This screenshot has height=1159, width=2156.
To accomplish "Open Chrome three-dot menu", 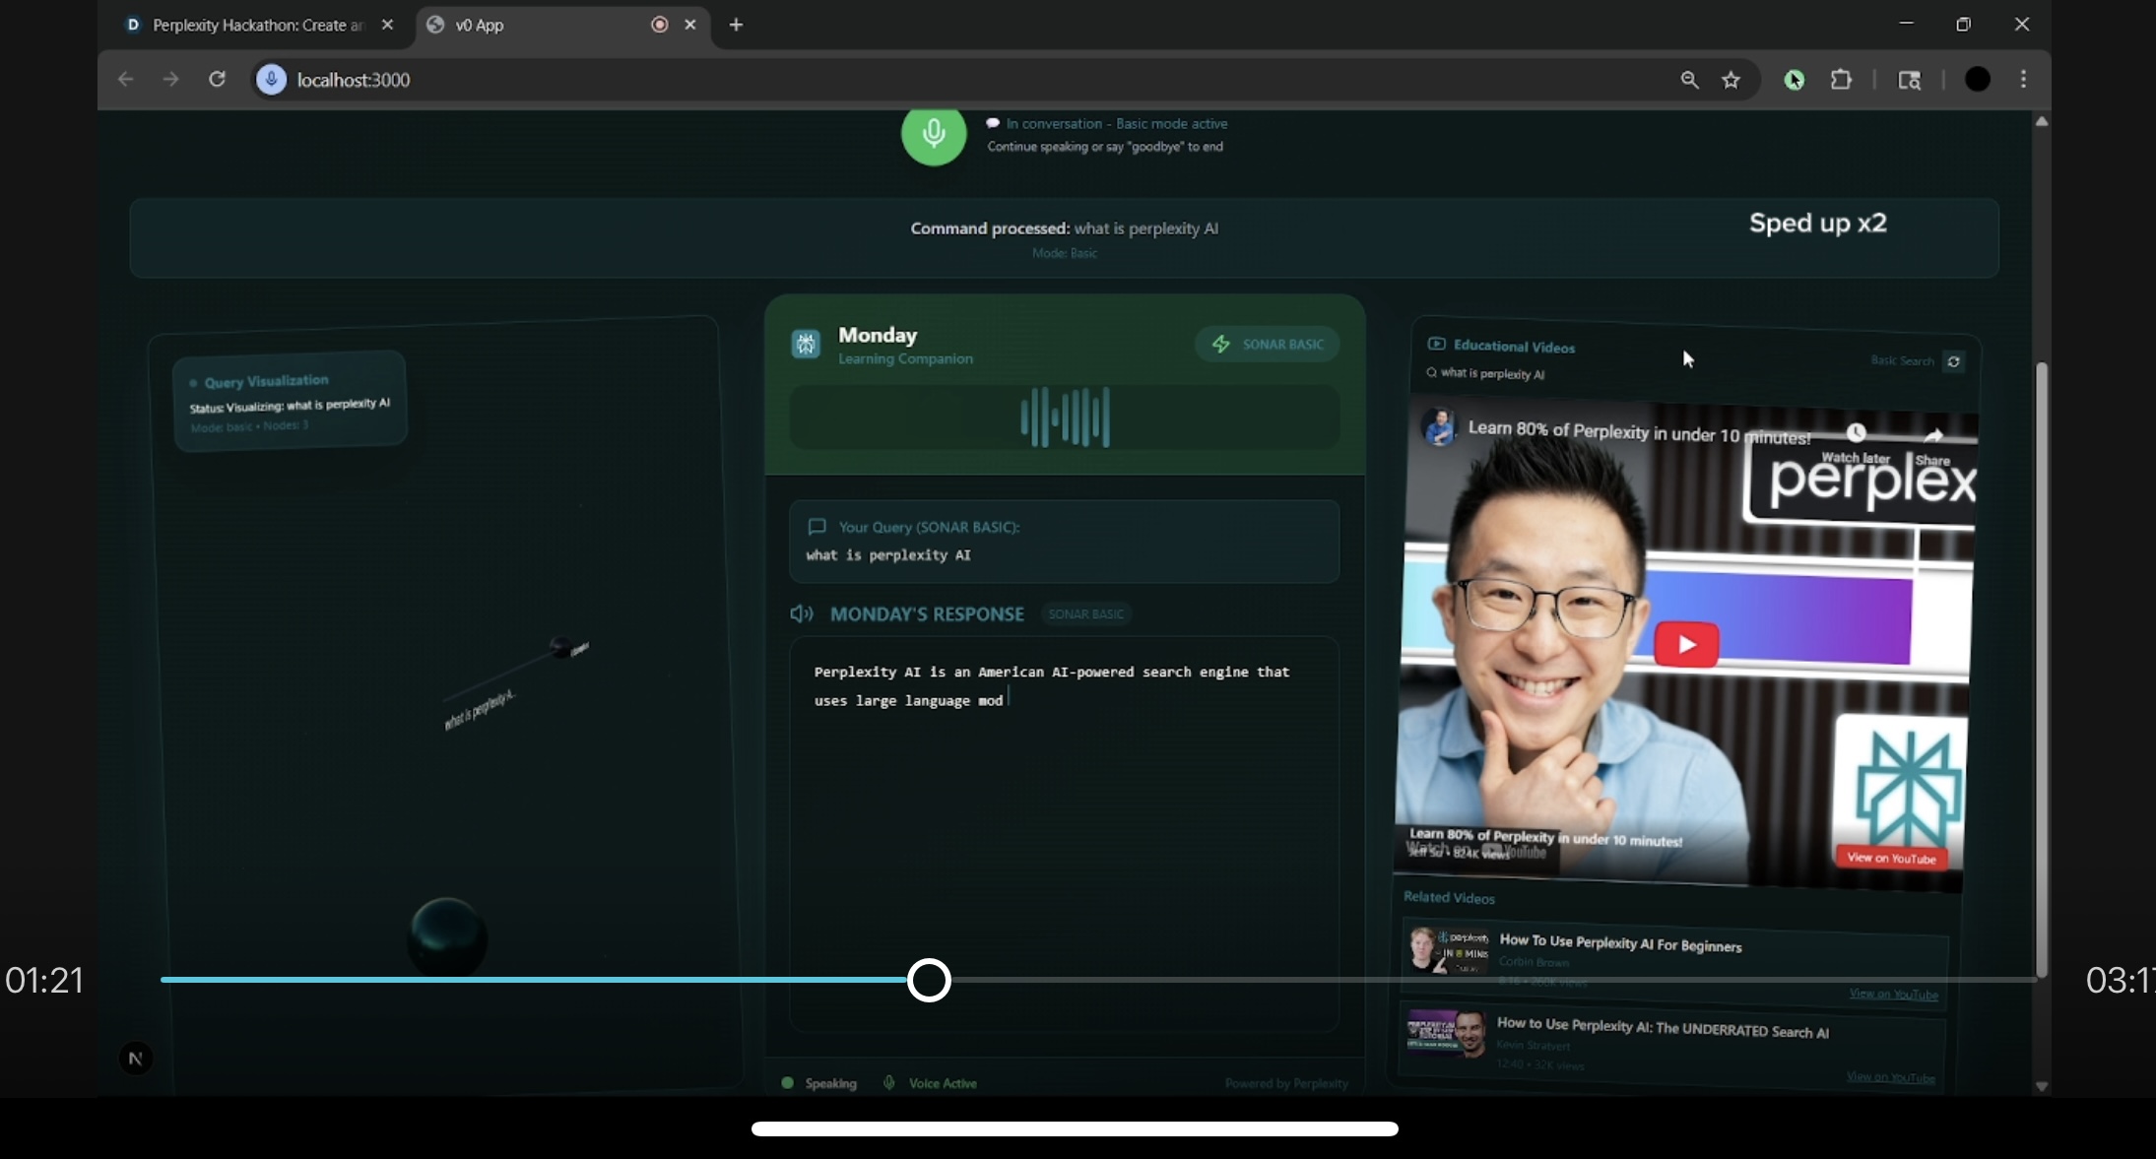I will (x=2023, y=80).
